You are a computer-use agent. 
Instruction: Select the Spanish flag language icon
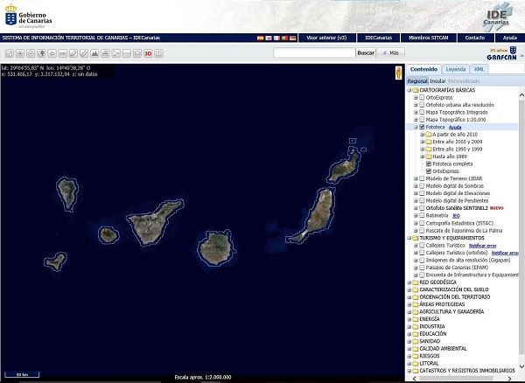point(260,38)
